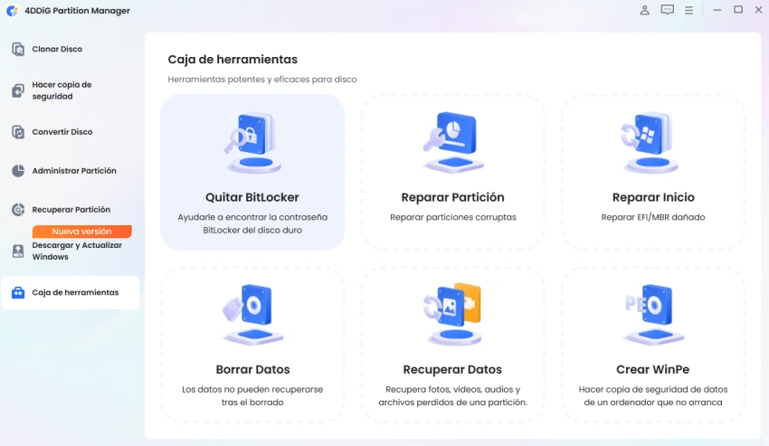Click the Convertir Disco sidebar icon
Screen dimensions: 769x446
(x=18, y=132)
